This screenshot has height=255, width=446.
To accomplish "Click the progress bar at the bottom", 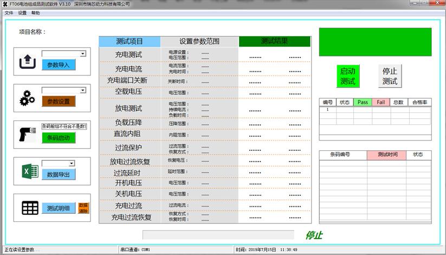I will (218, 235).
